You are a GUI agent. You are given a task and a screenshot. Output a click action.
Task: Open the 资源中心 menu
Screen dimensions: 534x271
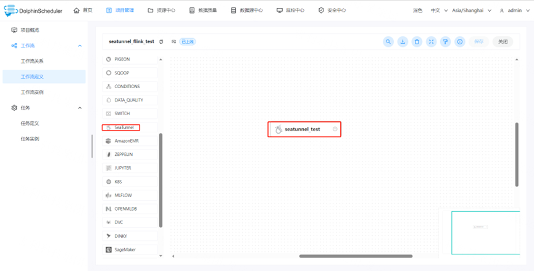click(161, 10)
